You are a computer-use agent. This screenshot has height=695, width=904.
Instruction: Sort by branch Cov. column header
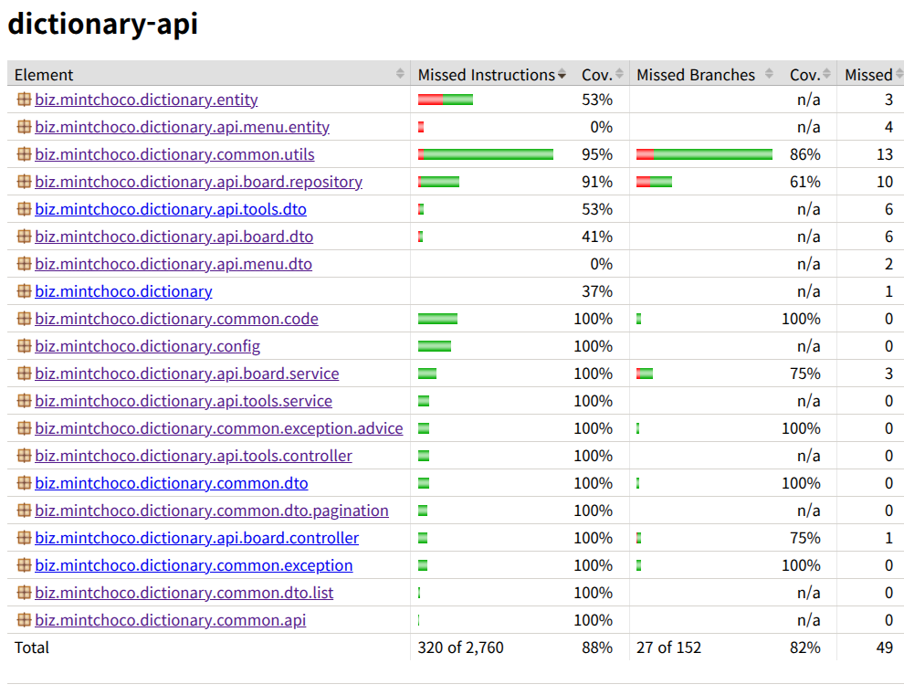click(x=810, y=74)
